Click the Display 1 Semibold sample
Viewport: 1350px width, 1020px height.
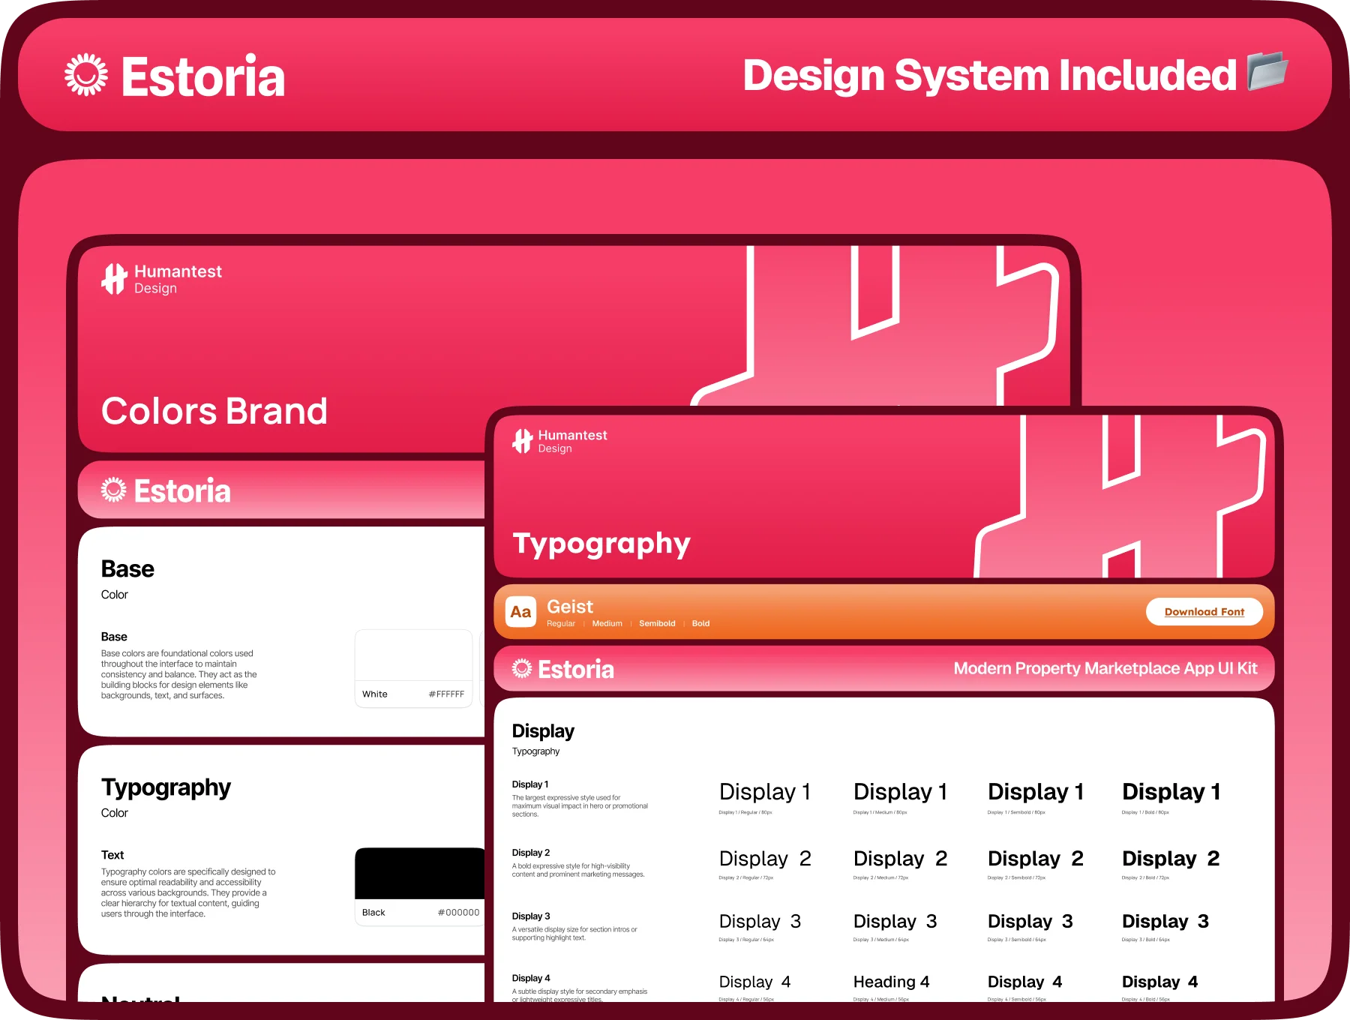pyautogui.click(x=1036, y=792)
